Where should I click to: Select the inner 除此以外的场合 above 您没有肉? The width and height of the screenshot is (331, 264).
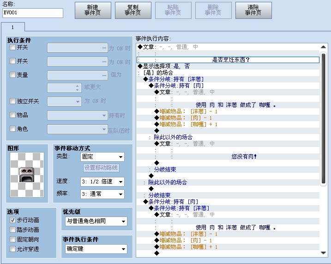click(228, 137)
